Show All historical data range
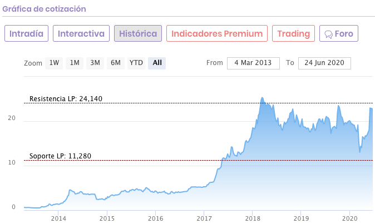The image size is (375, 224). tap(157, 63)
